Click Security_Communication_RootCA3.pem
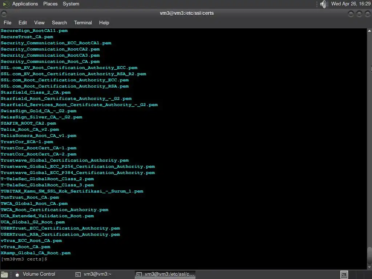 [x=50, y=55]
